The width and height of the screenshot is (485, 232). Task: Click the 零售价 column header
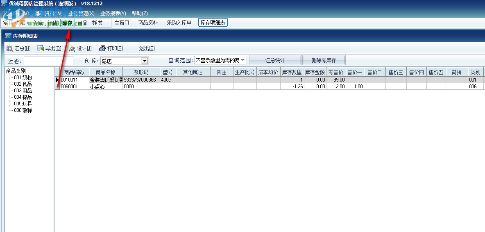(x=336, y=72)
